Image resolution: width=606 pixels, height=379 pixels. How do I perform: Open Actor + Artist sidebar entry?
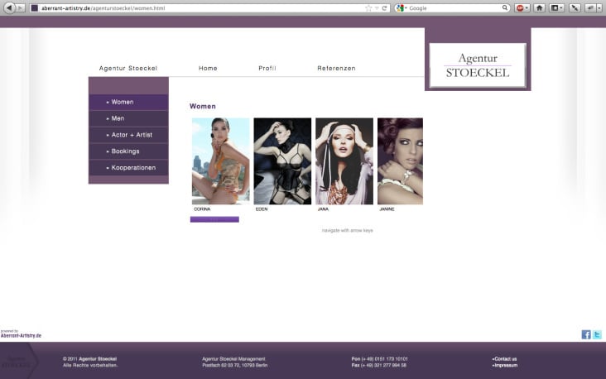128,135
